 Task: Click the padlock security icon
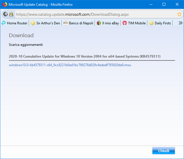coord(11,14)
